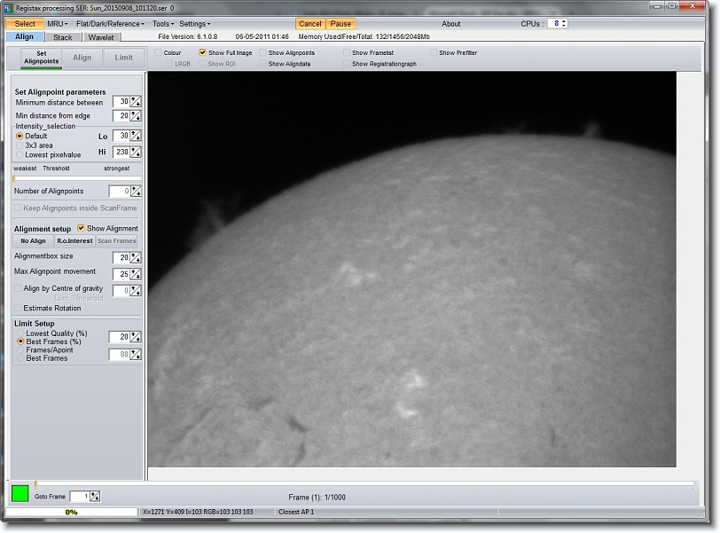
Task: Click the Select button
Action: pos(25,24)
